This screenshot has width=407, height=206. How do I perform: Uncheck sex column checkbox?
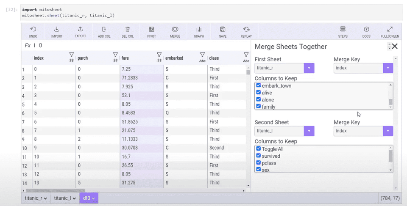pyautogui.click(x=258, y=170)
